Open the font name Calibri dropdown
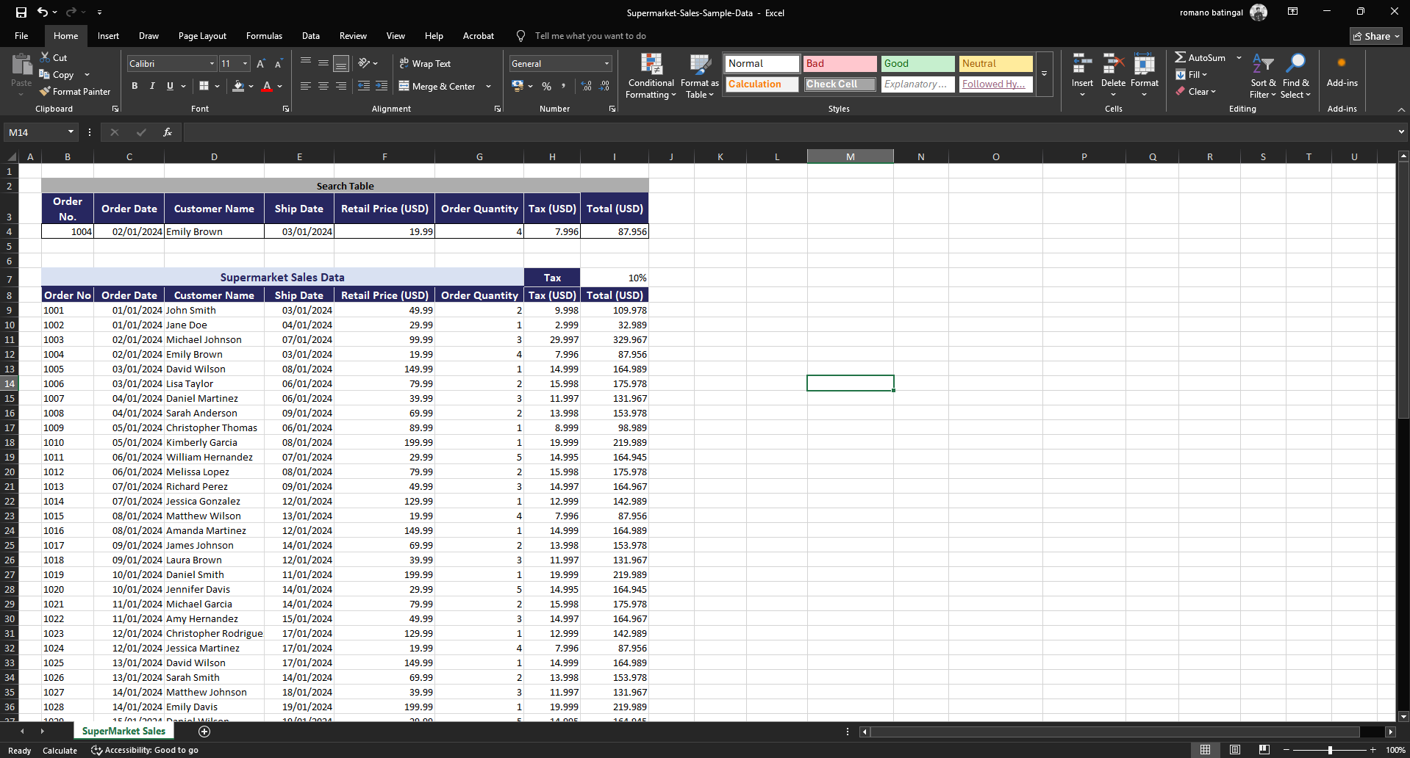Image resolution: width=1410 pixels, height=758 pixels. (x=212, y=64)
